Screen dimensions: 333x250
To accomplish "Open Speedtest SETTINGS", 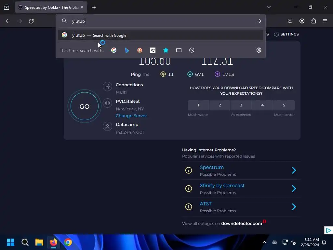I will (286, 34).
